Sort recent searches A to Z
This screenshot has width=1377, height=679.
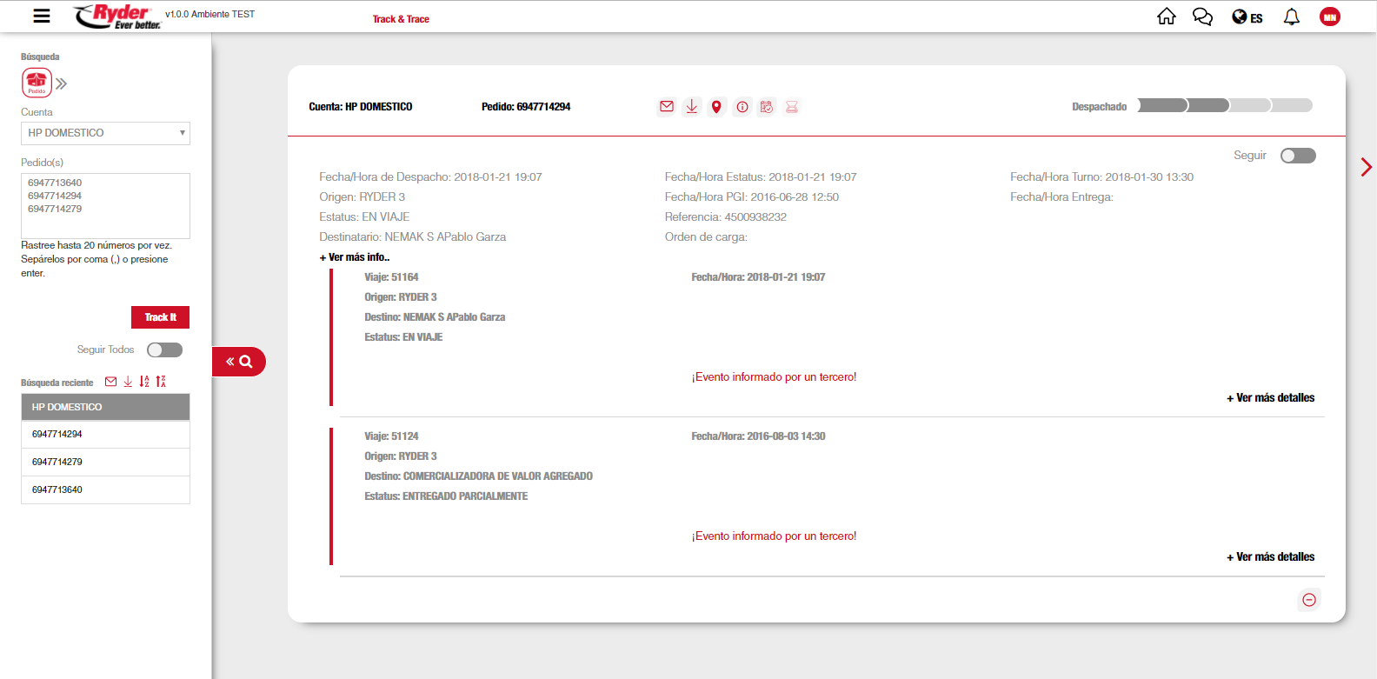coord(144,382)
